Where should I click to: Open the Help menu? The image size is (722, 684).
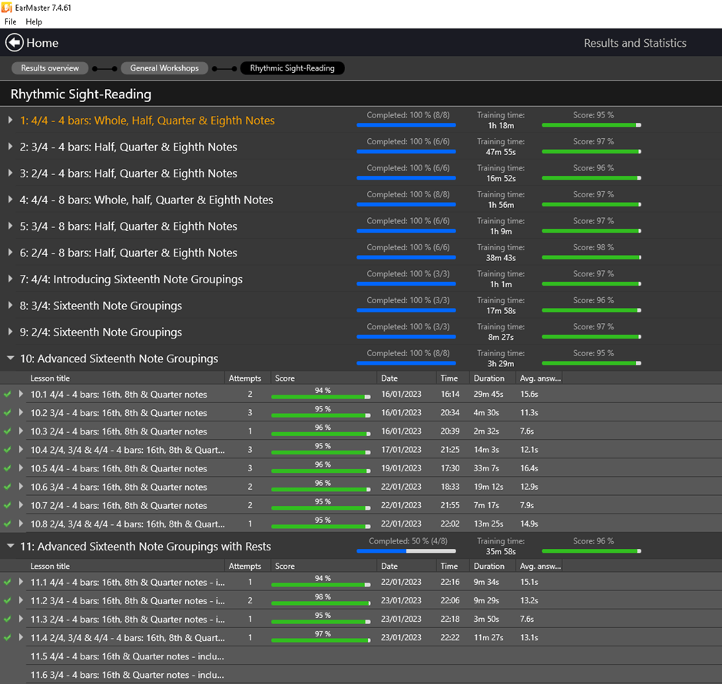pos(34,22)
